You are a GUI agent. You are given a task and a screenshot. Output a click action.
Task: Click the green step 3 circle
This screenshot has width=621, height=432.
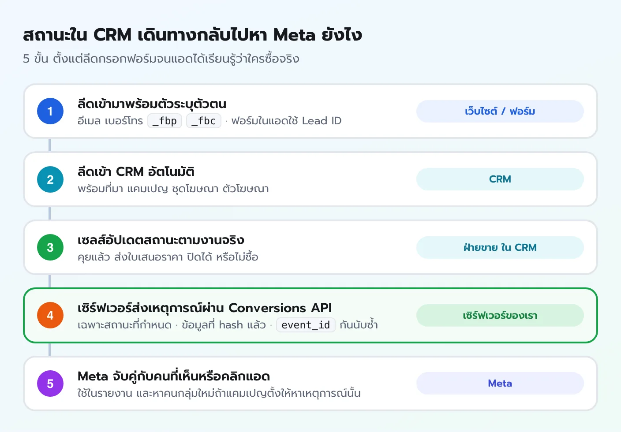pos(50,247)
